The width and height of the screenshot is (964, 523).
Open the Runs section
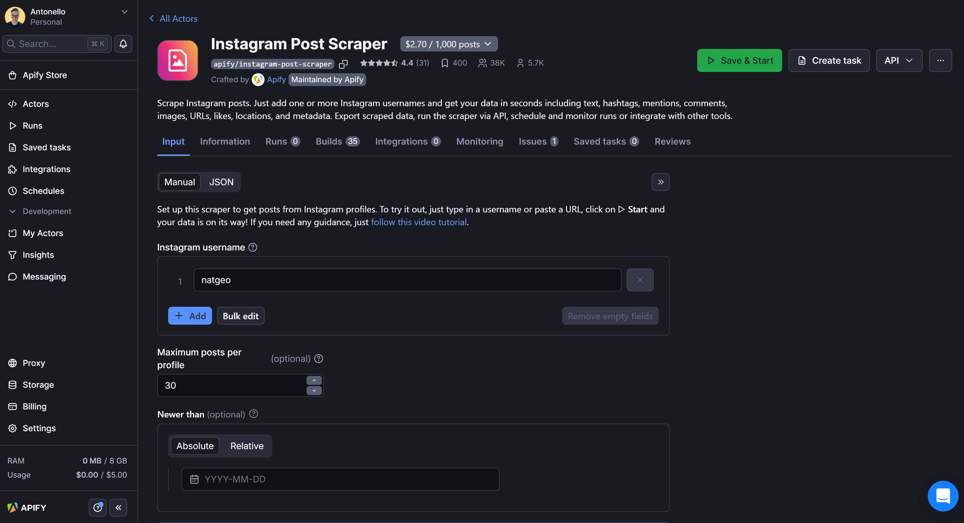click(x=32, y=125)
